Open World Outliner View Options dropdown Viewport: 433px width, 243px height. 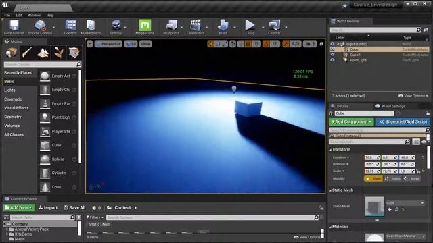tap(413, 96)
